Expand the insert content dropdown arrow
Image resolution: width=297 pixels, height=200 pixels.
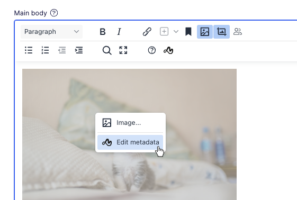click(176, 32)
